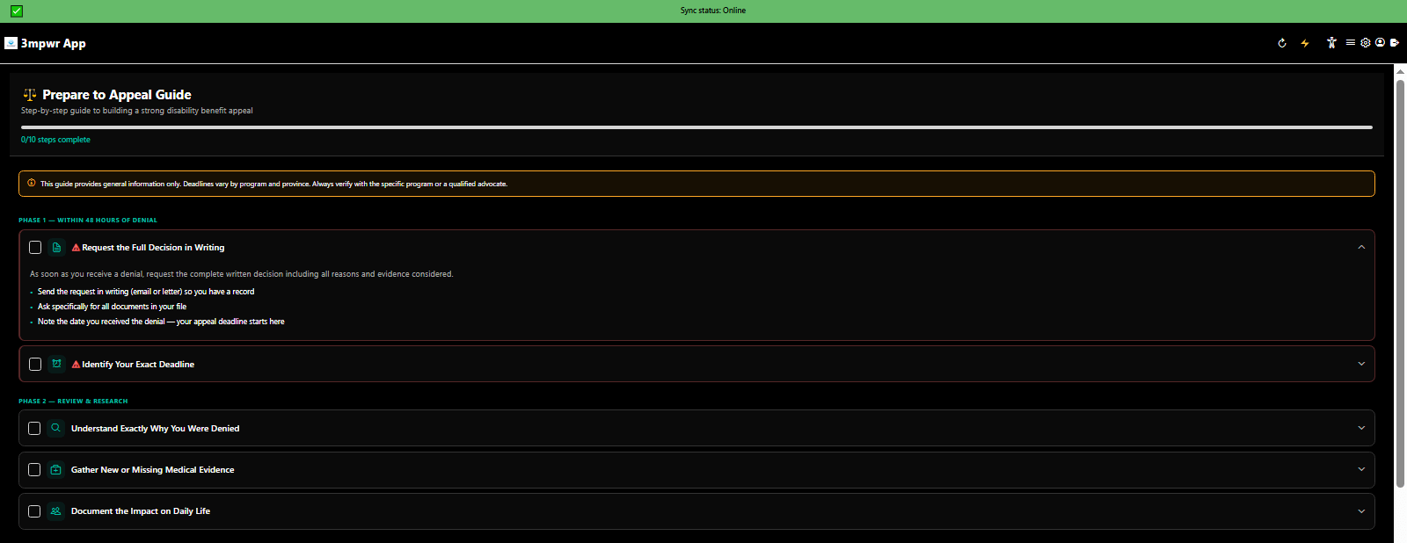Click the Identify Your Exact Deadline title
This screenshot has height=543, width=1407.
click(138, 365)
